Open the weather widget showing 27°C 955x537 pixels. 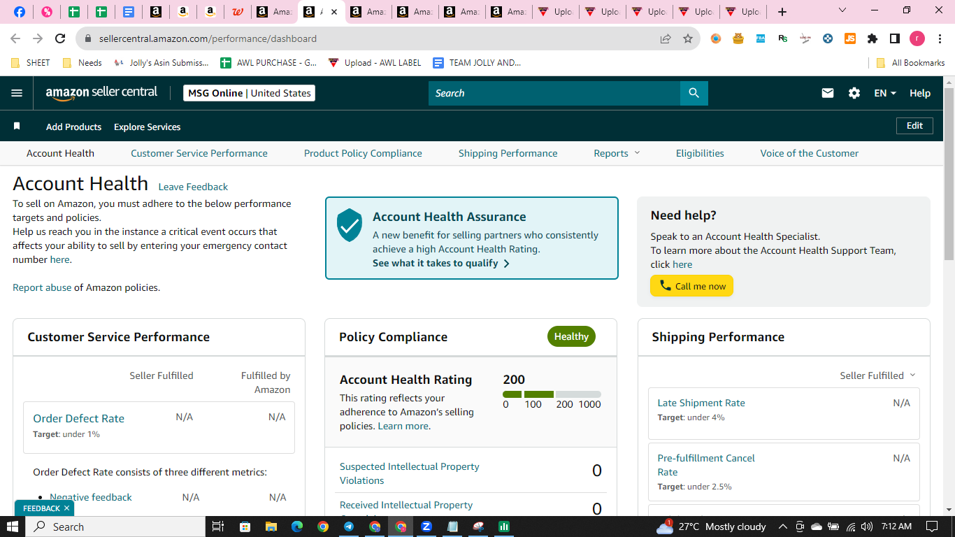click(x=712, y=527)
